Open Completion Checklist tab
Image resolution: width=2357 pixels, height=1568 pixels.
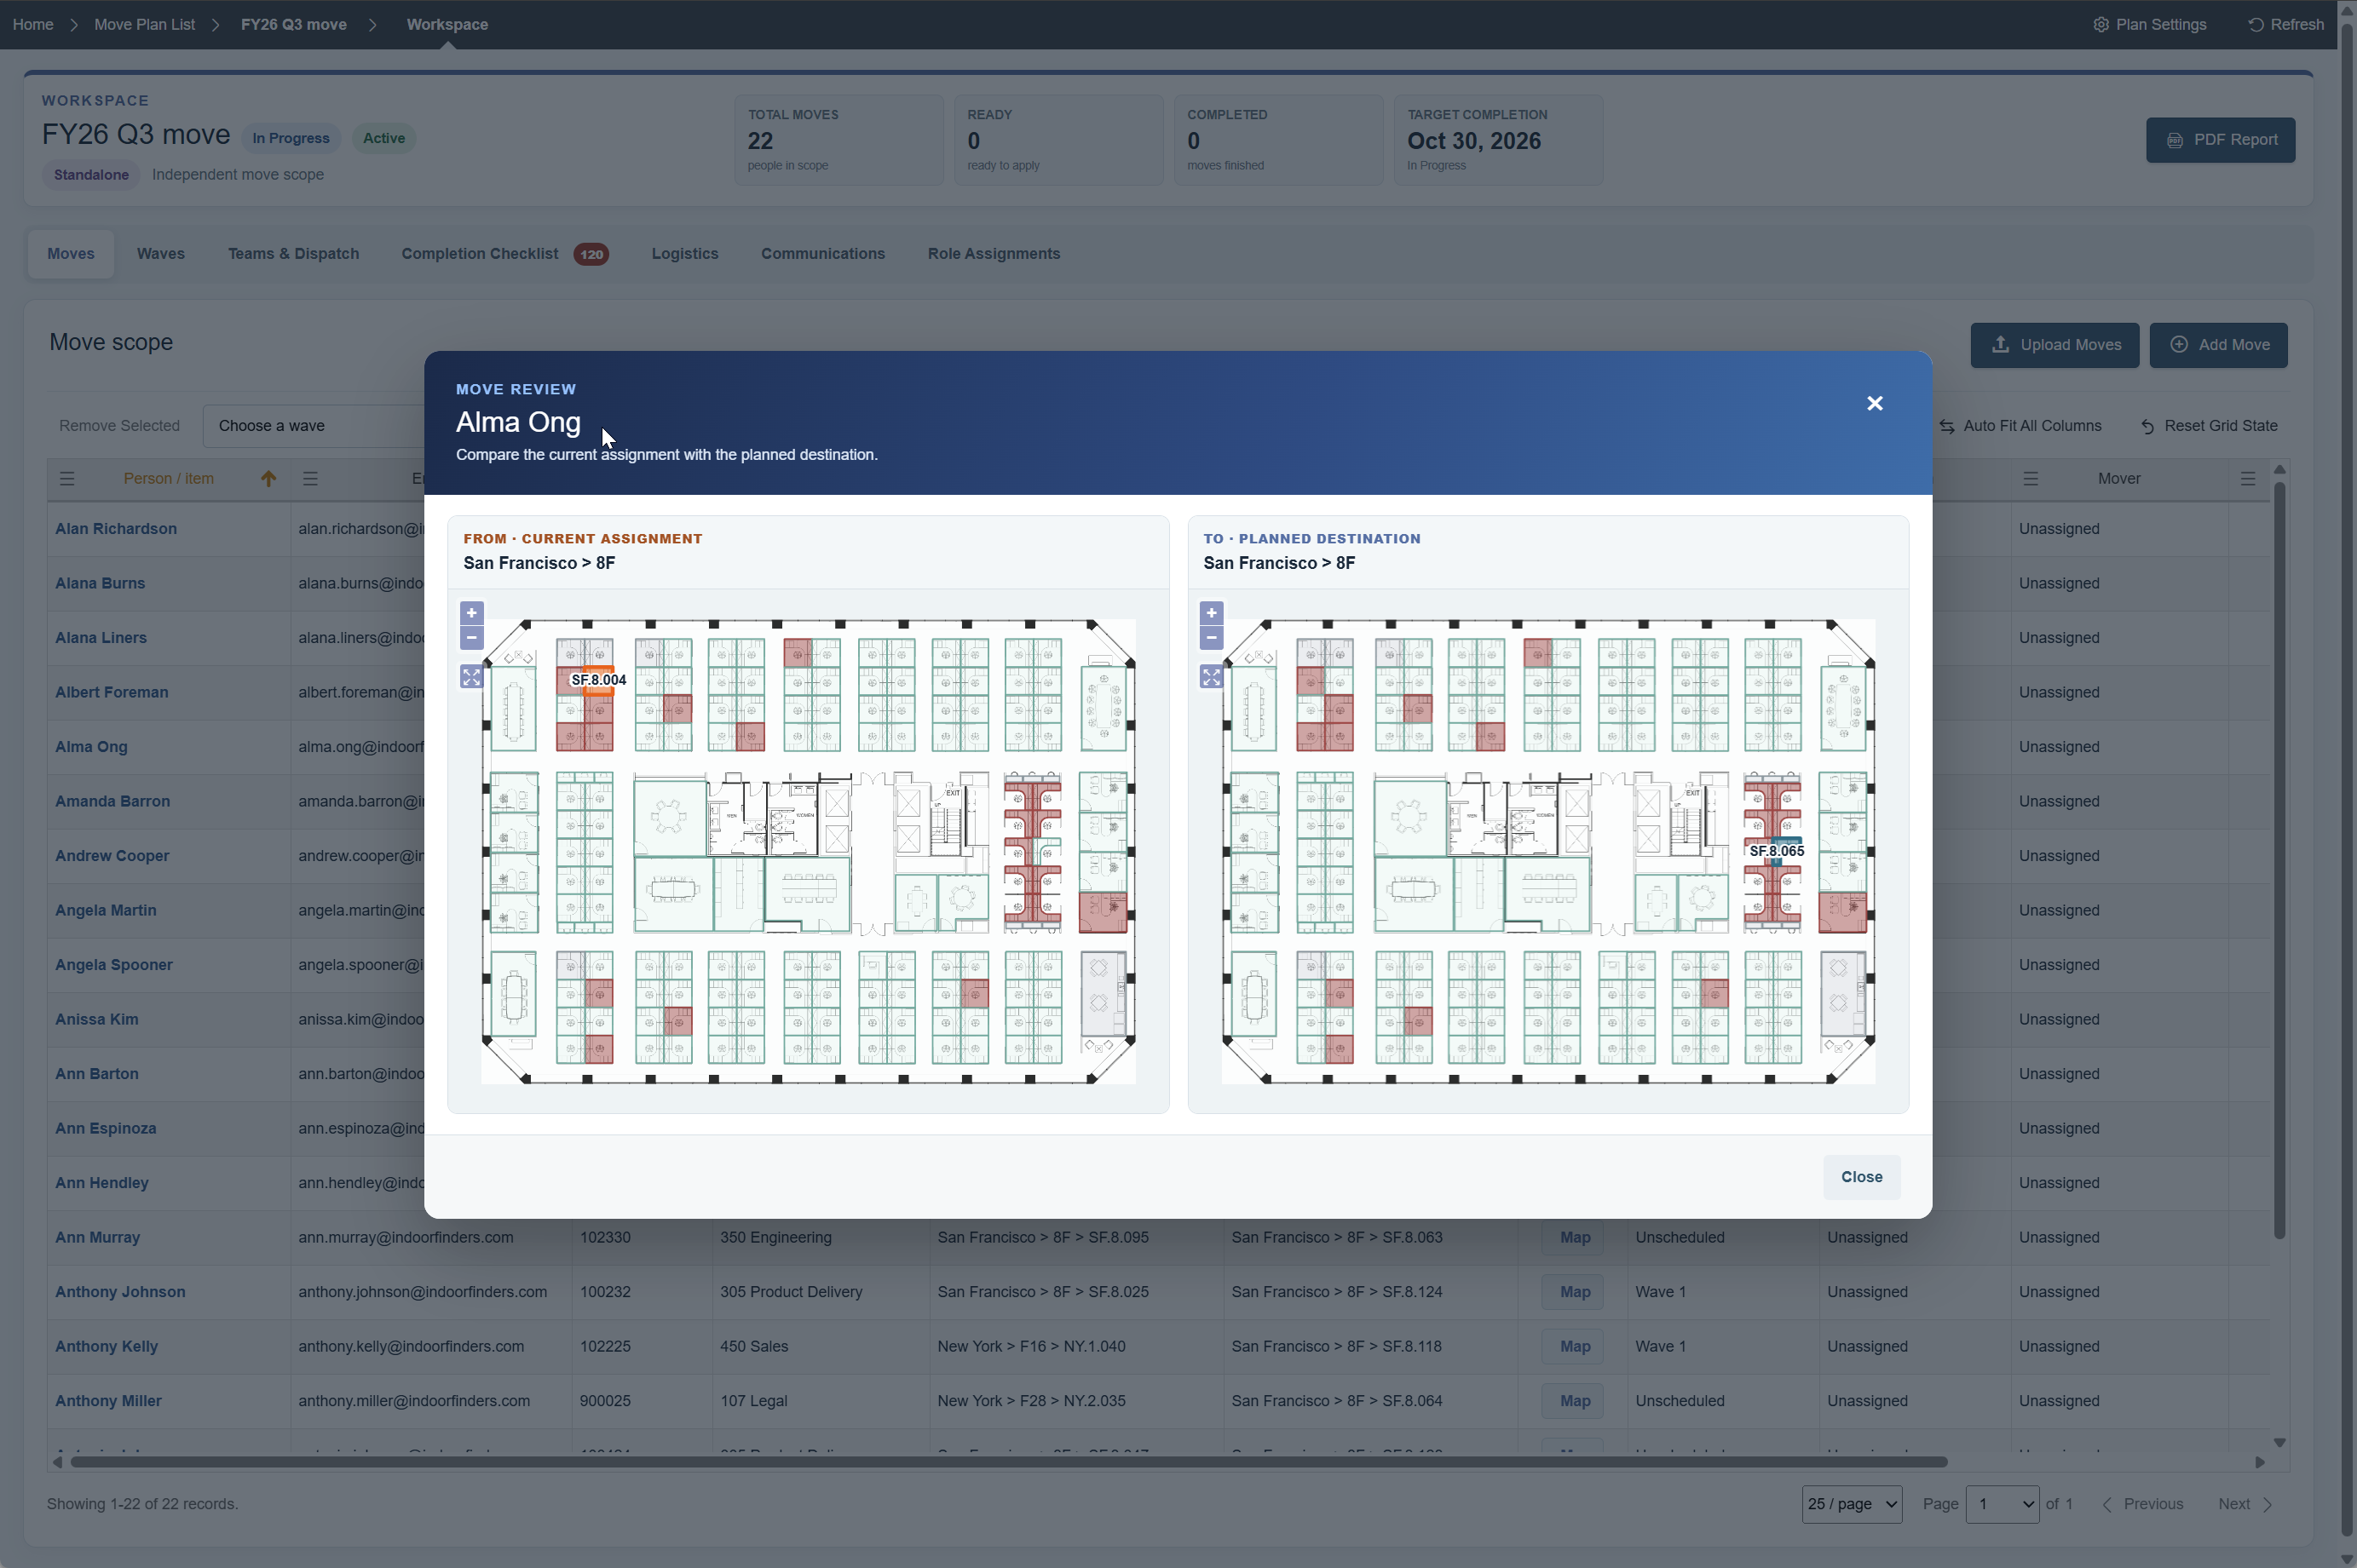coord(505,254)
